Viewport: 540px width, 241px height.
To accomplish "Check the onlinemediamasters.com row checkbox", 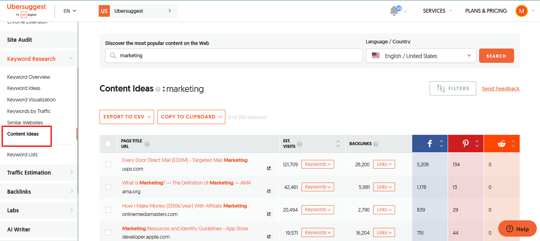I will pos(108,210).
